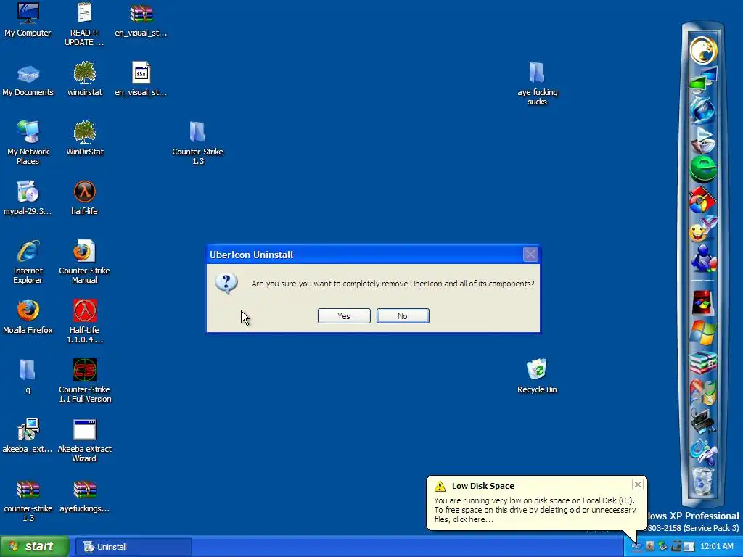Click the red Windows box dock icon
743x557 pixels.
pyautogui.click(x=702, y=302)
